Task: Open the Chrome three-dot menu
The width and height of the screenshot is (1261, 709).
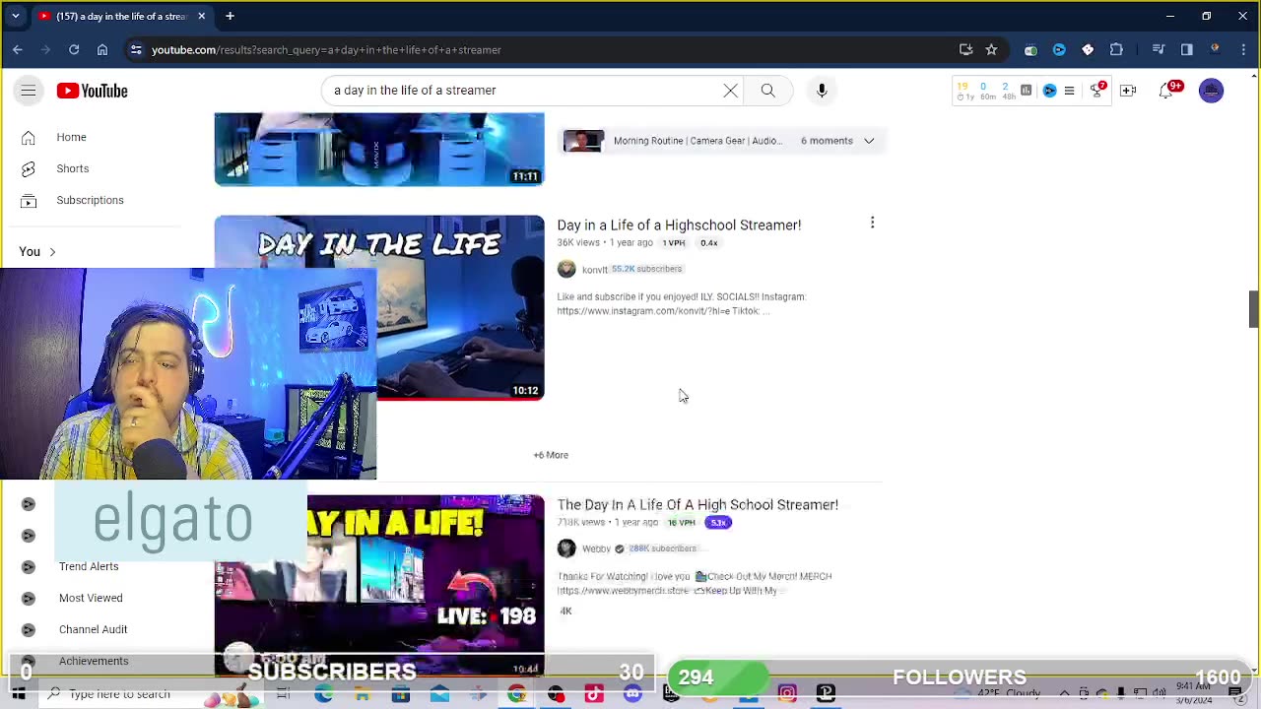Action: (x=1242, y=49)
